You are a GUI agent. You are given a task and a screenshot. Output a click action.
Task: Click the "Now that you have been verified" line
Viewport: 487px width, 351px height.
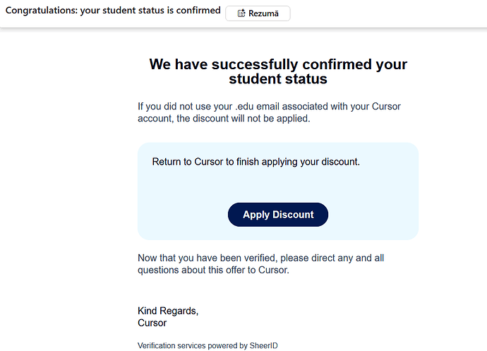point(212,258)
